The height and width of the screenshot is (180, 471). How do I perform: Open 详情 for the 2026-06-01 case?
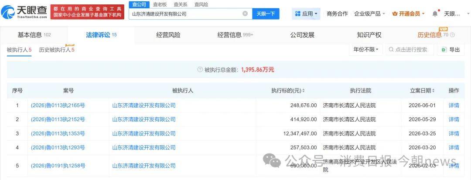pos(454,105)
